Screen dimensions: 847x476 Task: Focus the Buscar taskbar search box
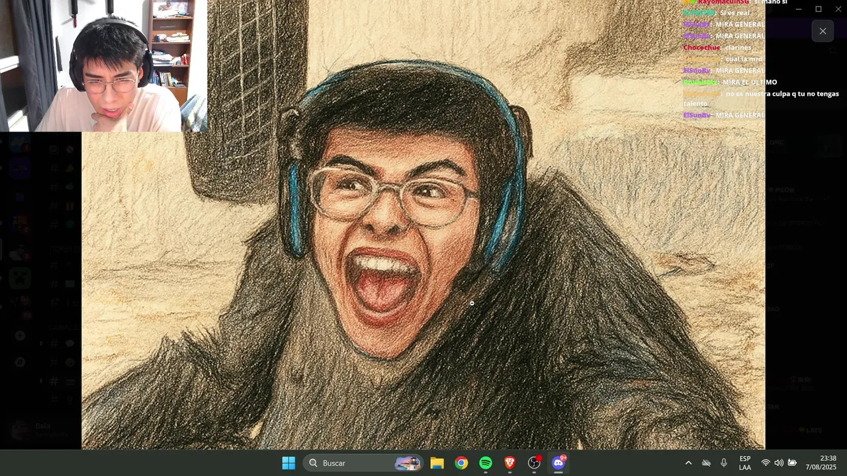coord(364,463)
